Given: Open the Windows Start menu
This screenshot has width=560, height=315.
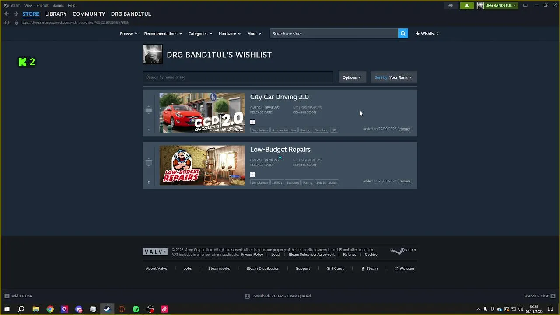Looking at the screenshot, I should [x=7, y=309].
